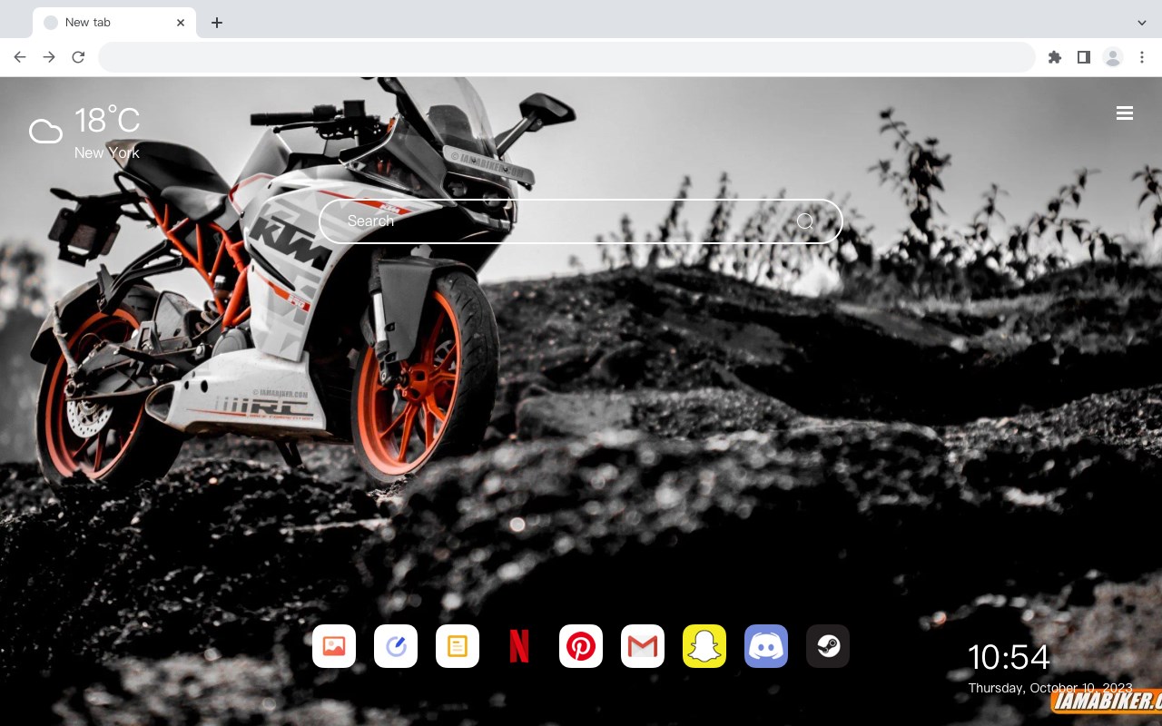Open the profile avatar menu
Viewport: 1162px width, 726px height.
[x=1113, y=57]
